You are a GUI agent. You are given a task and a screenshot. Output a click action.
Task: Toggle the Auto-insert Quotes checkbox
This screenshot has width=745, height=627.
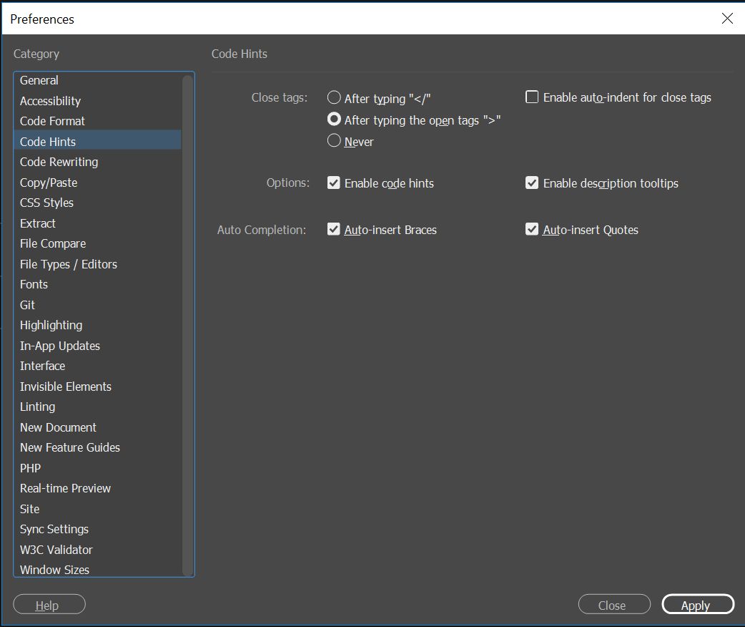pos(532,230)
